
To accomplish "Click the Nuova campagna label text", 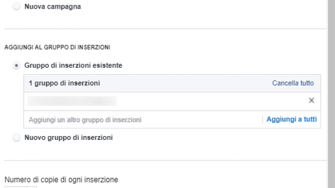I will pyautogui.click(x=53, y=7).
